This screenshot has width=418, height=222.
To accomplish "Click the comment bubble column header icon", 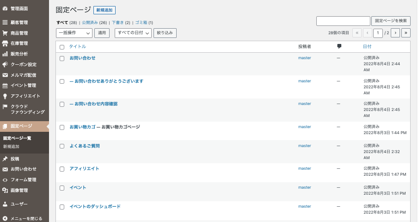I will [339, 46].
